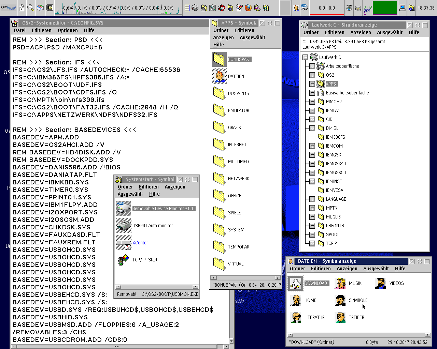Expand the LANGUAGE tree node
Image resolution: width=437 pixels, height=349 pixels.
312,199
